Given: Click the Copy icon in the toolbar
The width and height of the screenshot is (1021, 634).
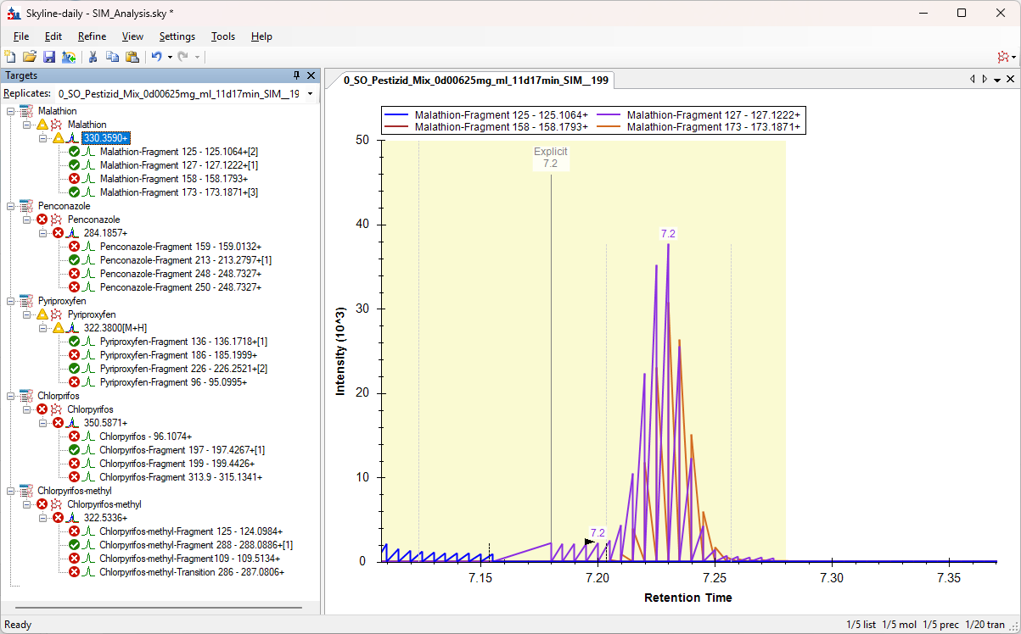Looking at the screenshot, I should click(x=112, y=57).
